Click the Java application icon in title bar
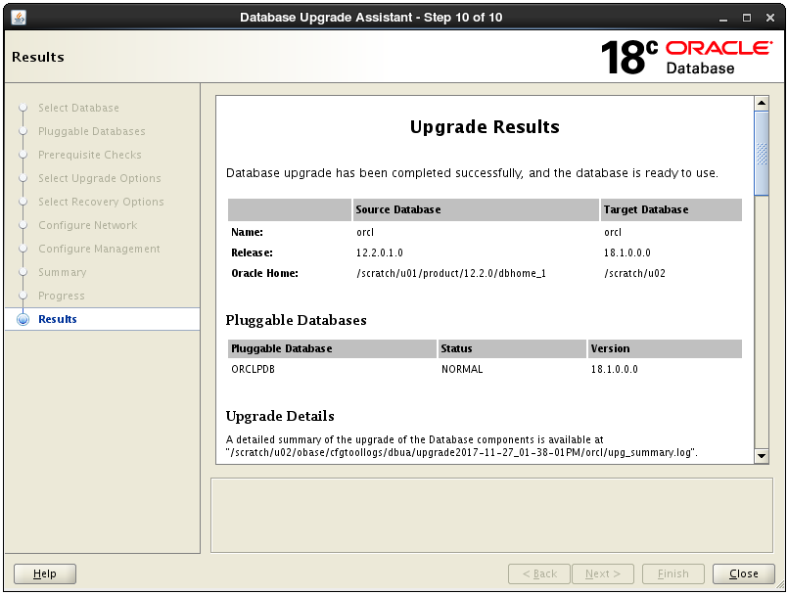This screenshot has width=788, height=595. click(x=19, y=18)
